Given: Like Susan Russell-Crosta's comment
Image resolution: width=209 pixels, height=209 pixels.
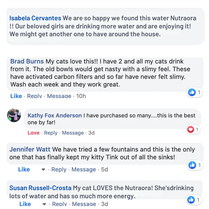Looking at the screenshot, I should click(25, 204).
